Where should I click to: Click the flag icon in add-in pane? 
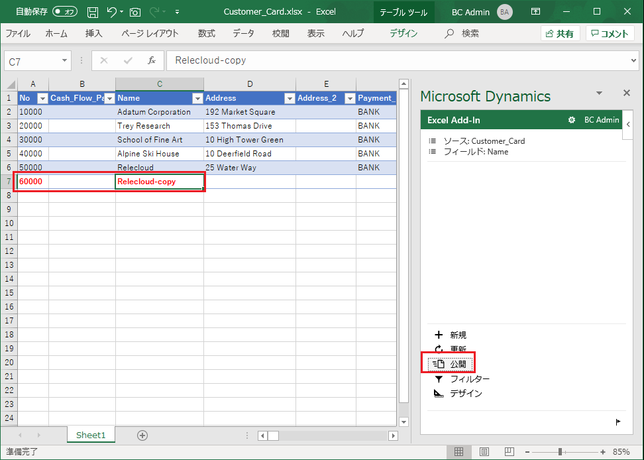618,422
